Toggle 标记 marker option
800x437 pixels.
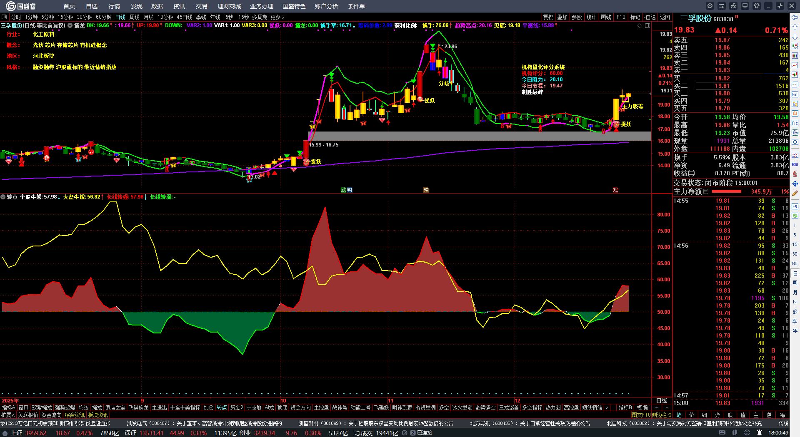tap(635, 17)
